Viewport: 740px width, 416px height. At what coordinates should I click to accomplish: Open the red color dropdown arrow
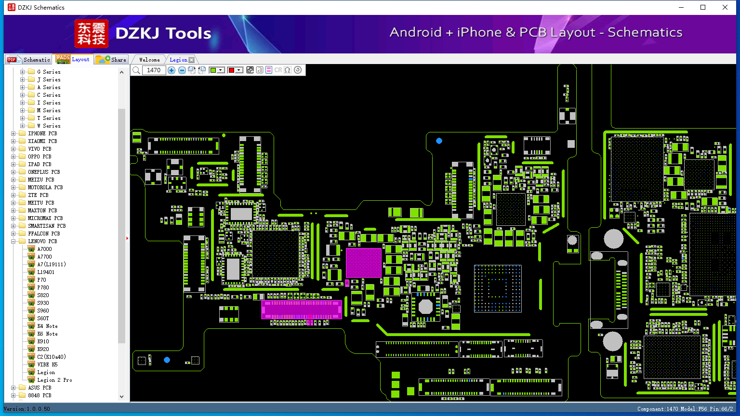click(238, 70)
